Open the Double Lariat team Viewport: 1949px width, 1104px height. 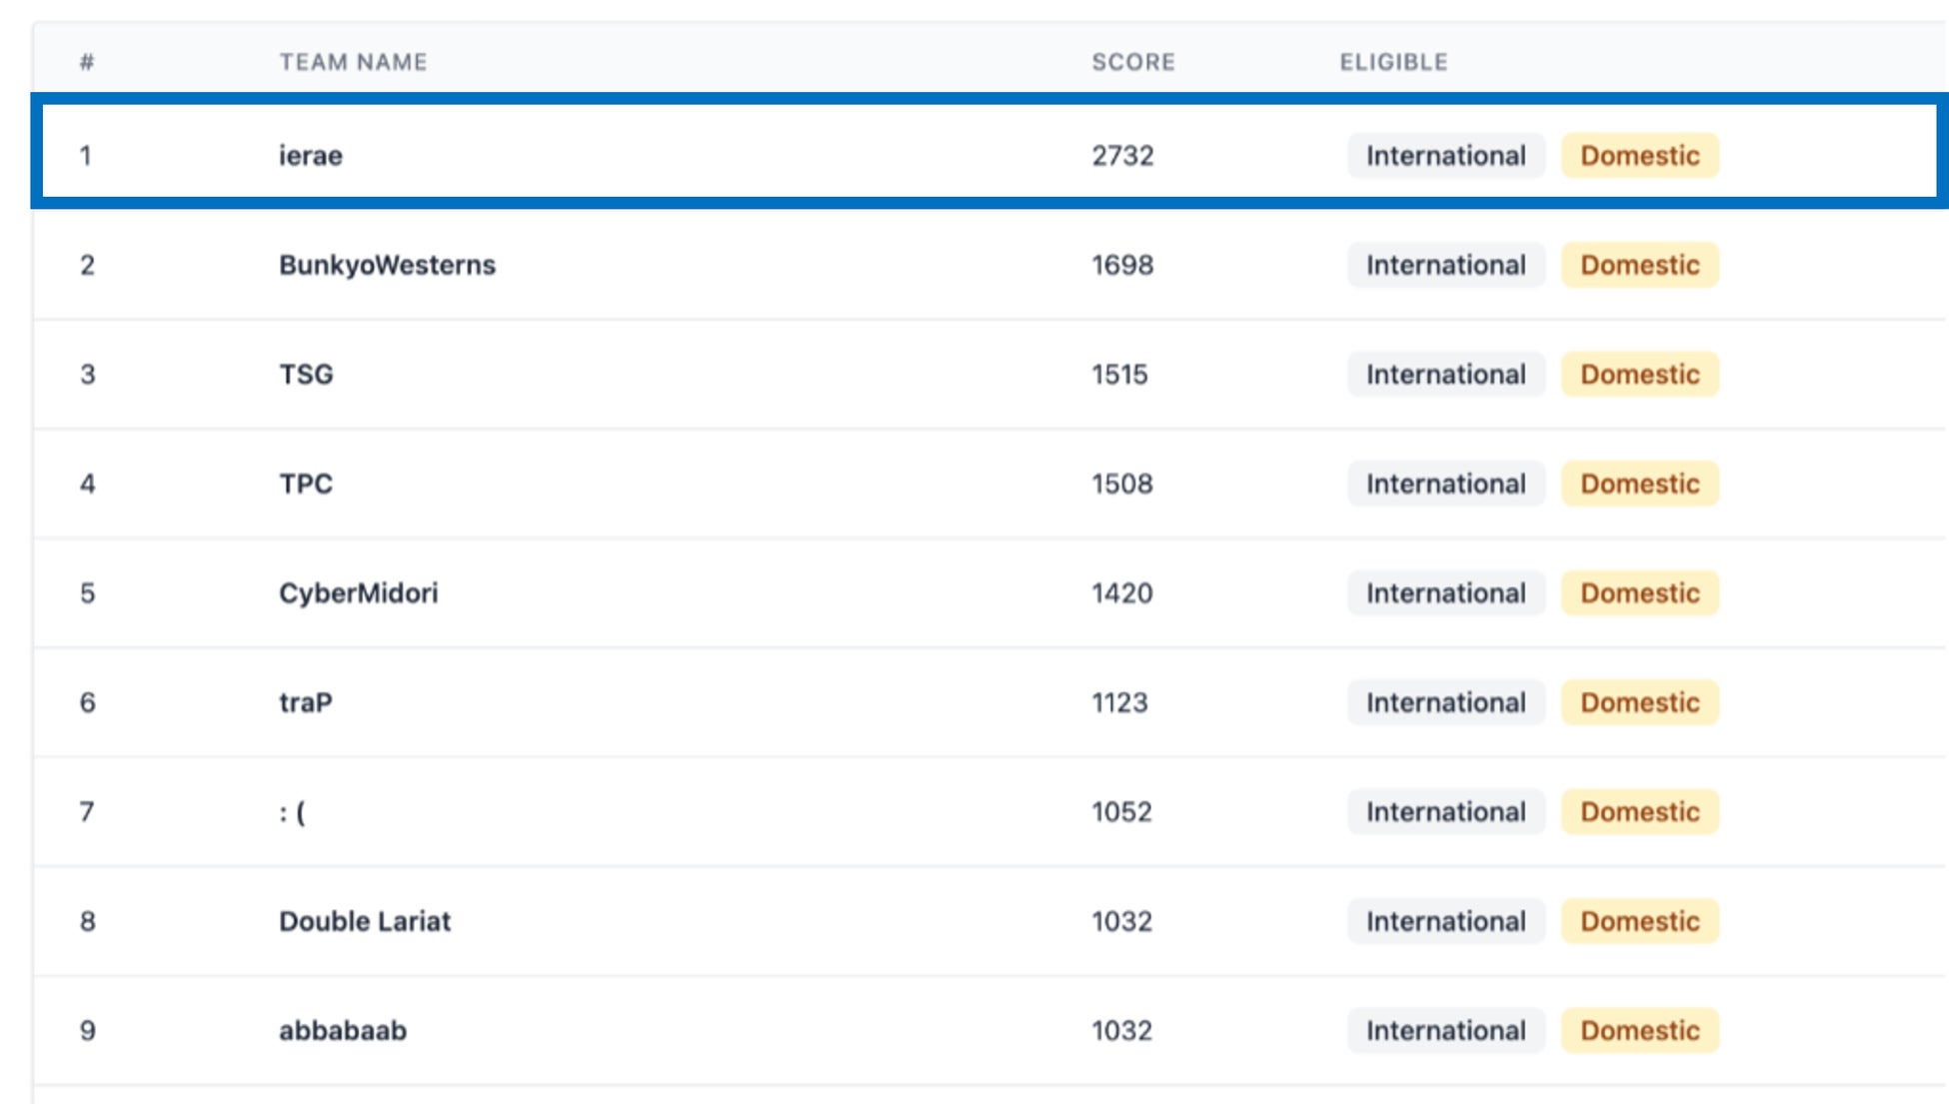click(x=364, y=921)
